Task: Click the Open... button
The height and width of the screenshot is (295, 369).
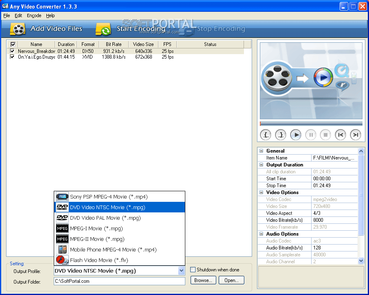Action: [231, 280]
